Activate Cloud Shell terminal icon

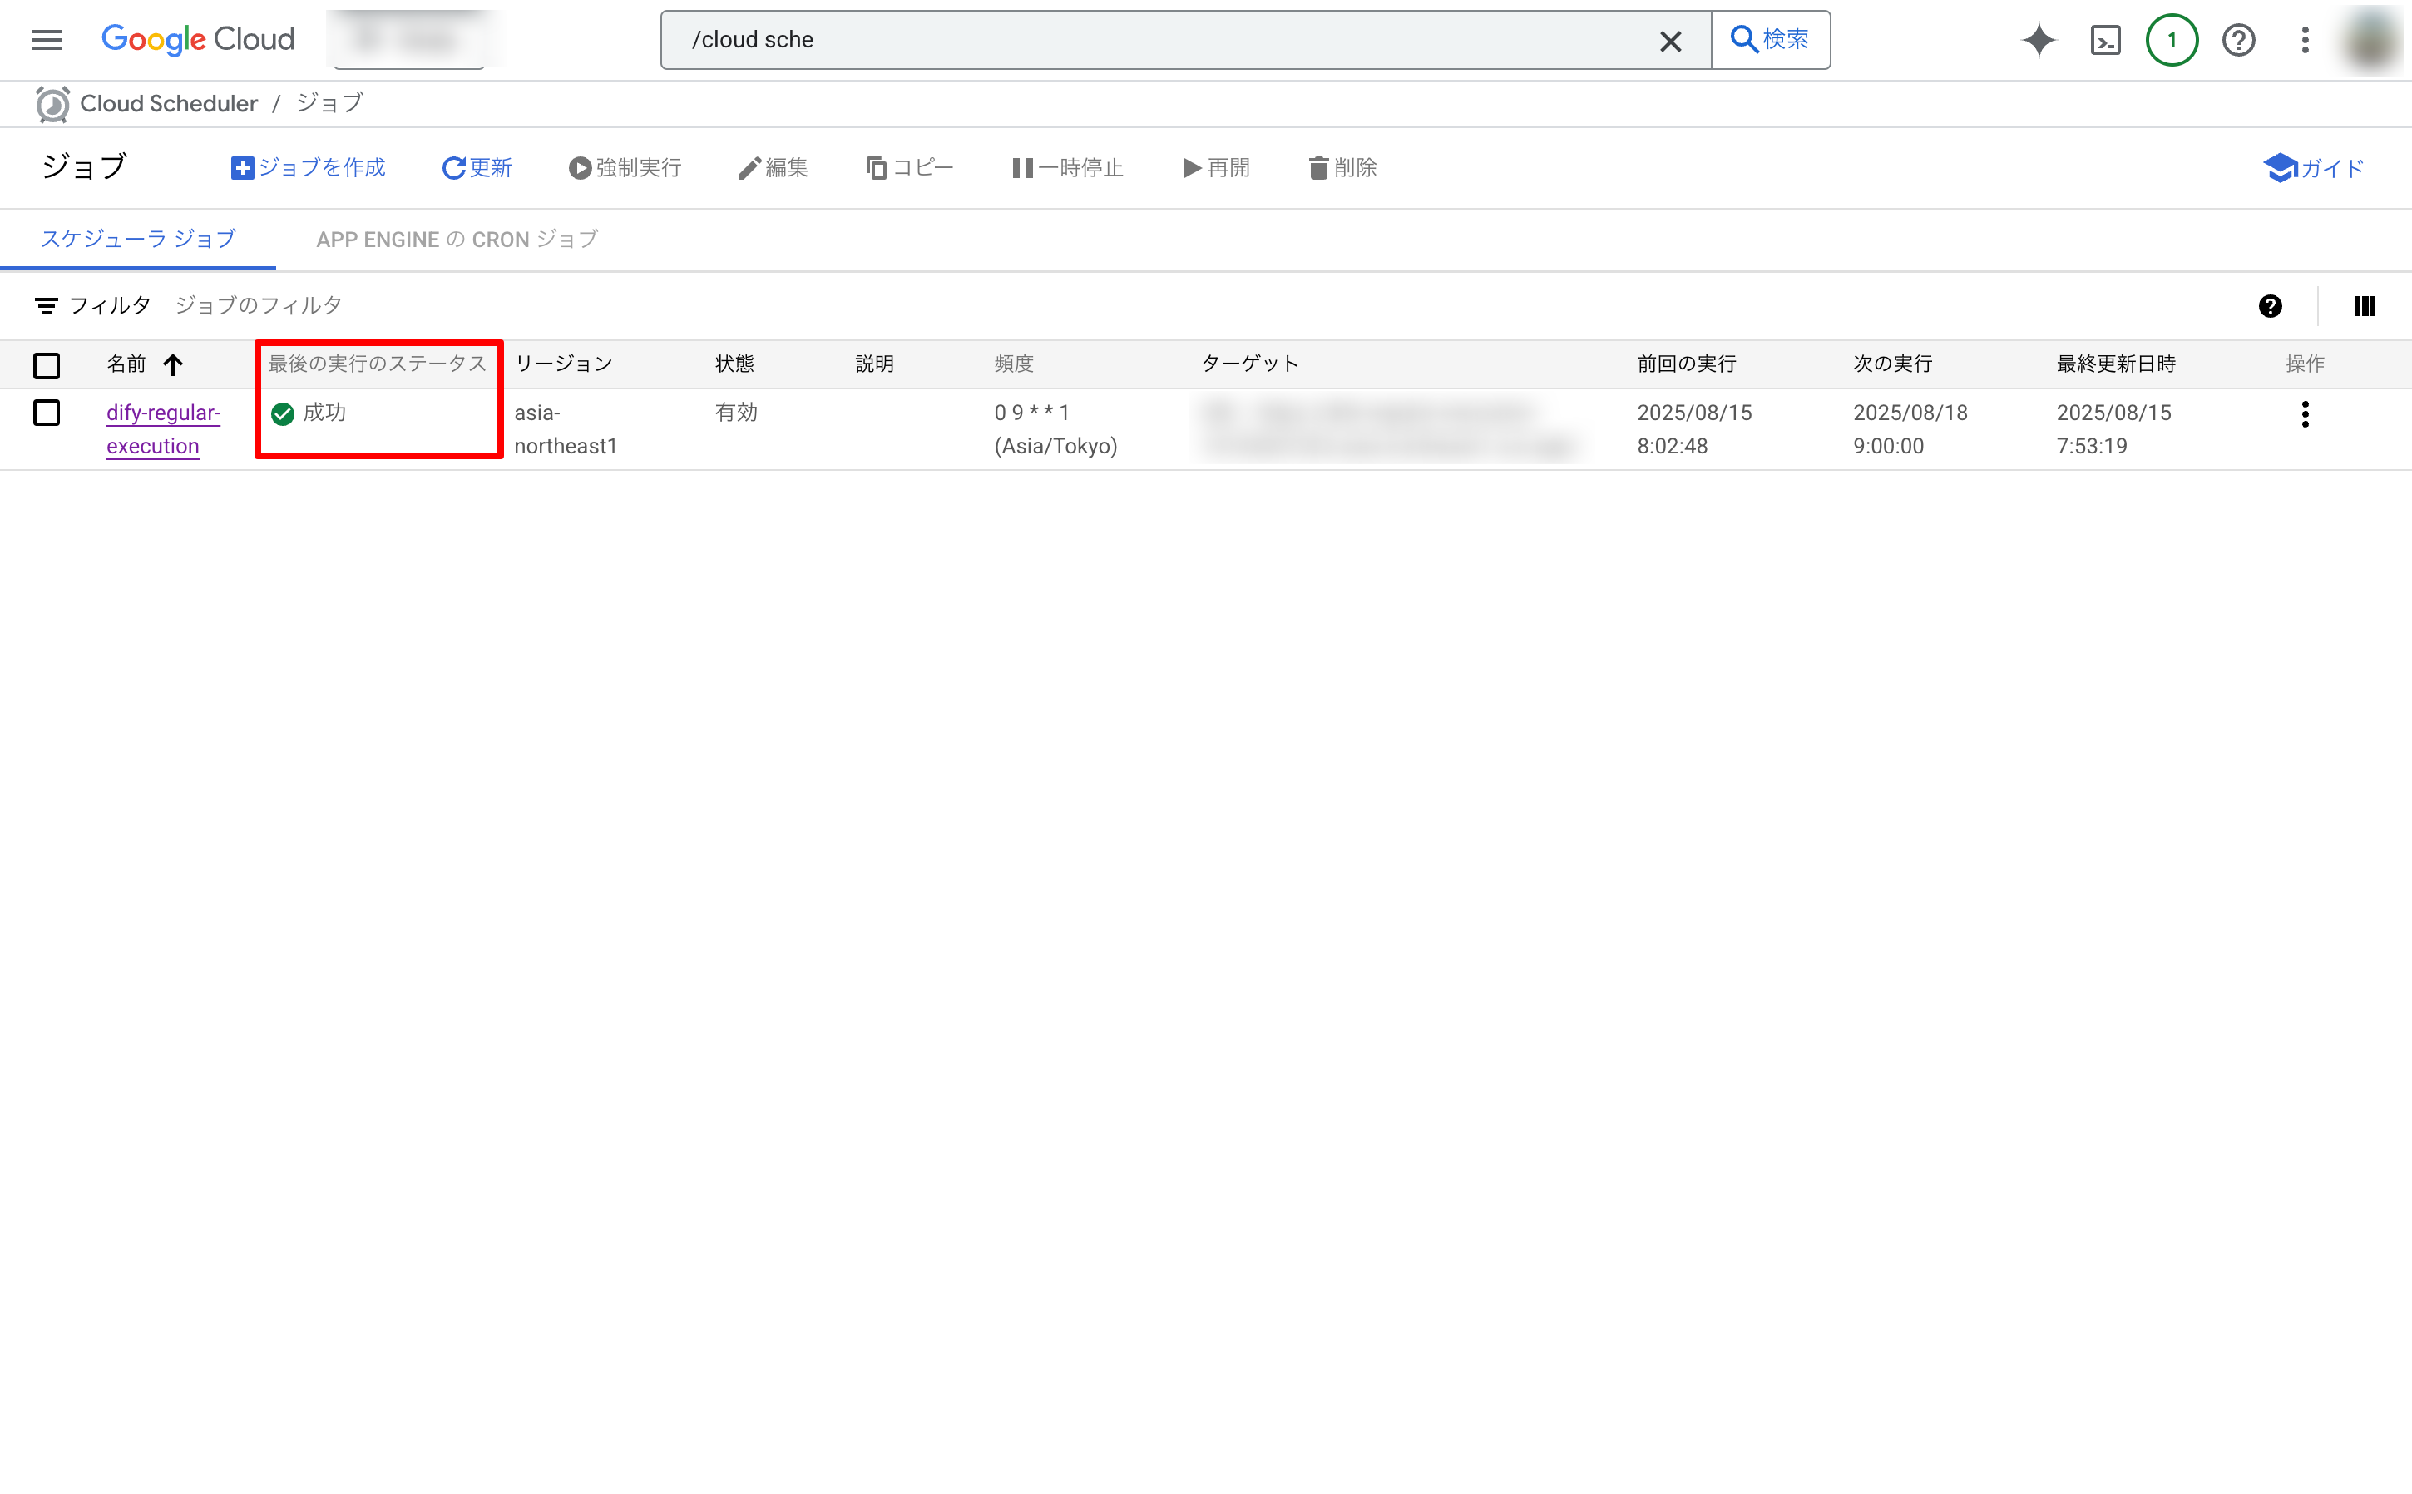[x=2105, y=40]
